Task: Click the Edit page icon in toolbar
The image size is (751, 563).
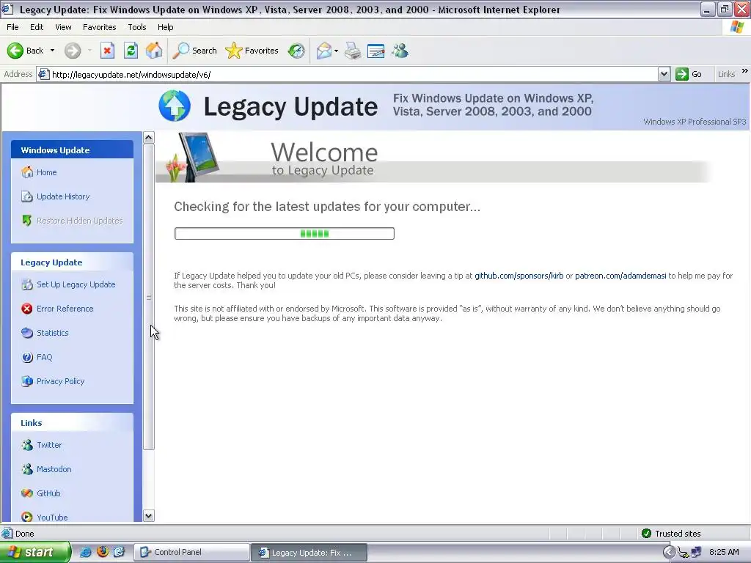Action: tap(376, 51)
